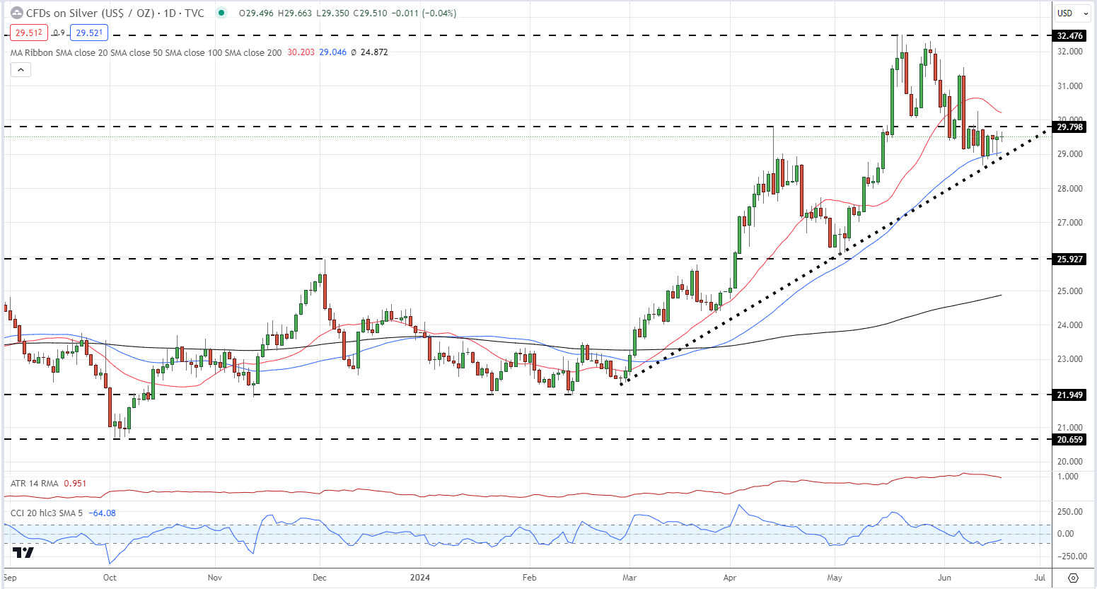Click the 24.000 price axis tick
Viewport: 1097px width, 589px height.
(x=1070, y=325)
